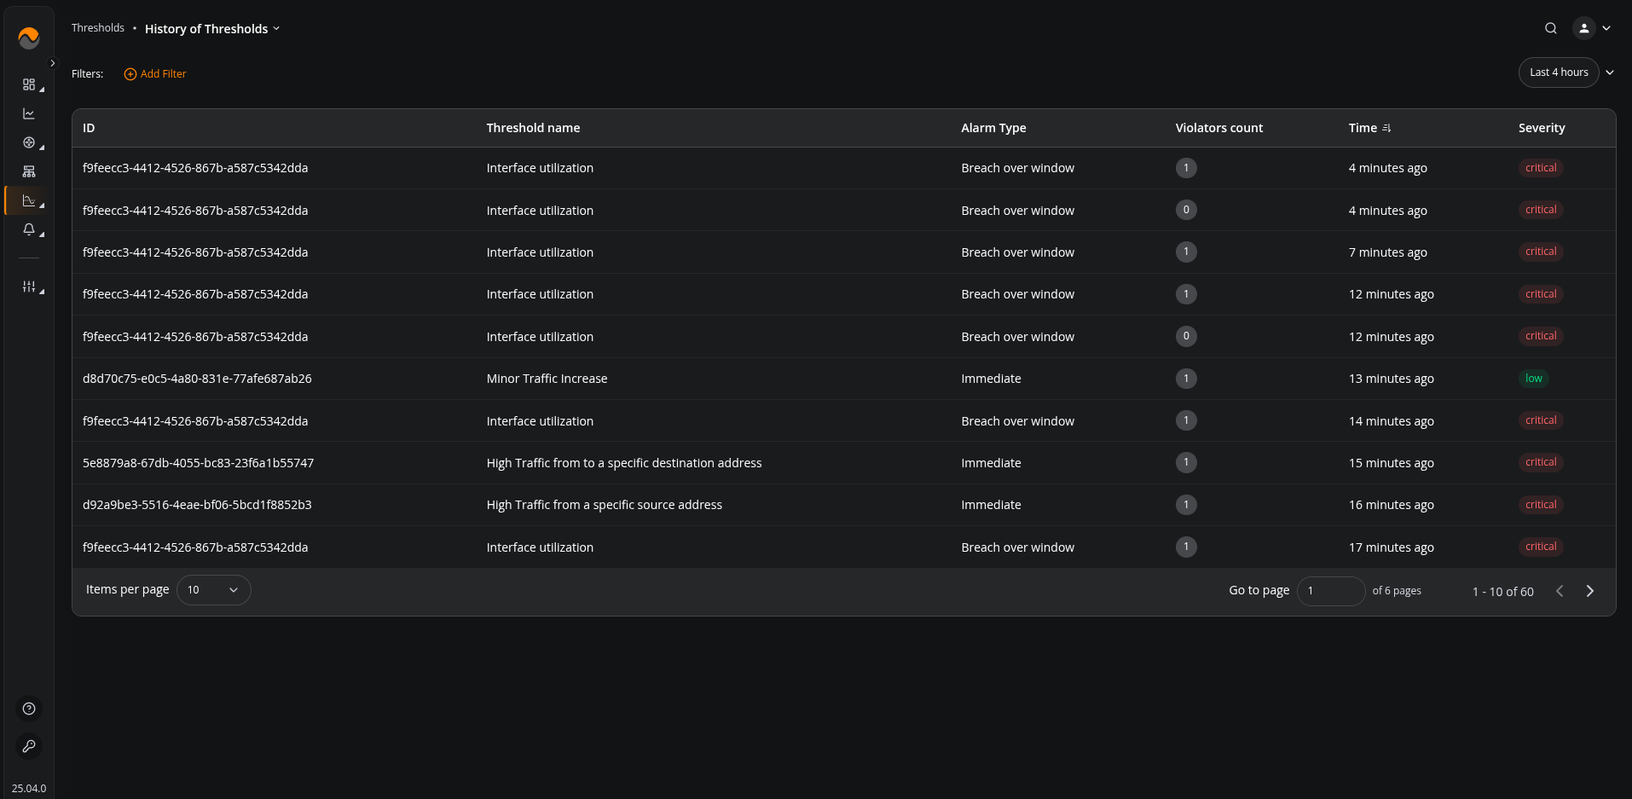Click the Last 4 hours button

click(x=1558, y=72)
